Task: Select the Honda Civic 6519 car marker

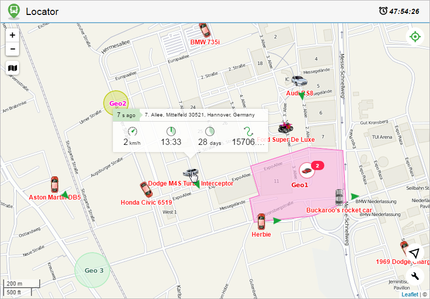Action: click(x=146, y=190)
